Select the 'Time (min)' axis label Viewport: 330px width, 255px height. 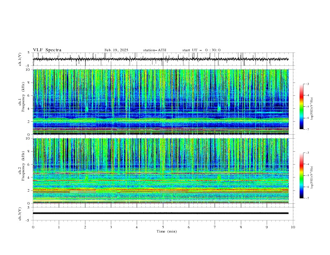point(167,231)
